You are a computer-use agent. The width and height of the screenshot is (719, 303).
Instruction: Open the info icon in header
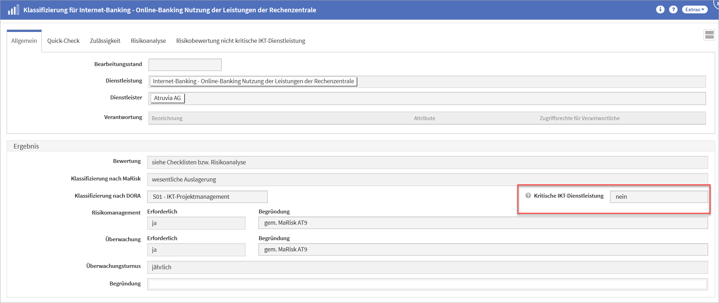point(660,9)
